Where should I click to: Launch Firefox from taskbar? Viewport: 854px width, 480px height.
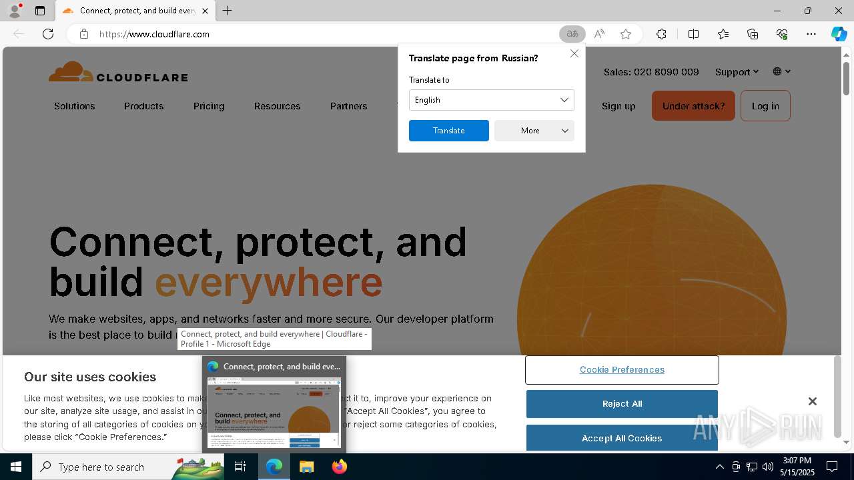[339, 467]
